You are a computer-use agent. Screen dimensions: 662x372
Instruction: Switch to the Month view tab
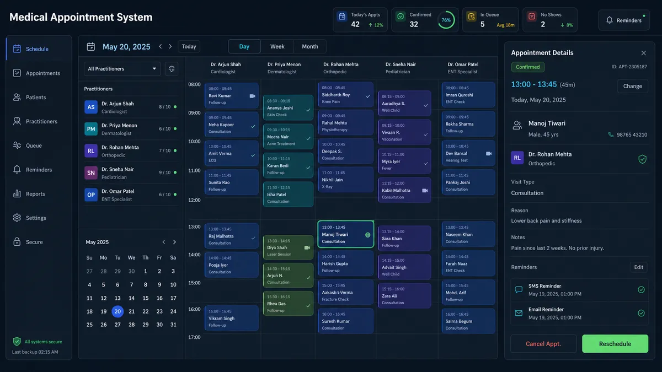(x=310, y=46)
